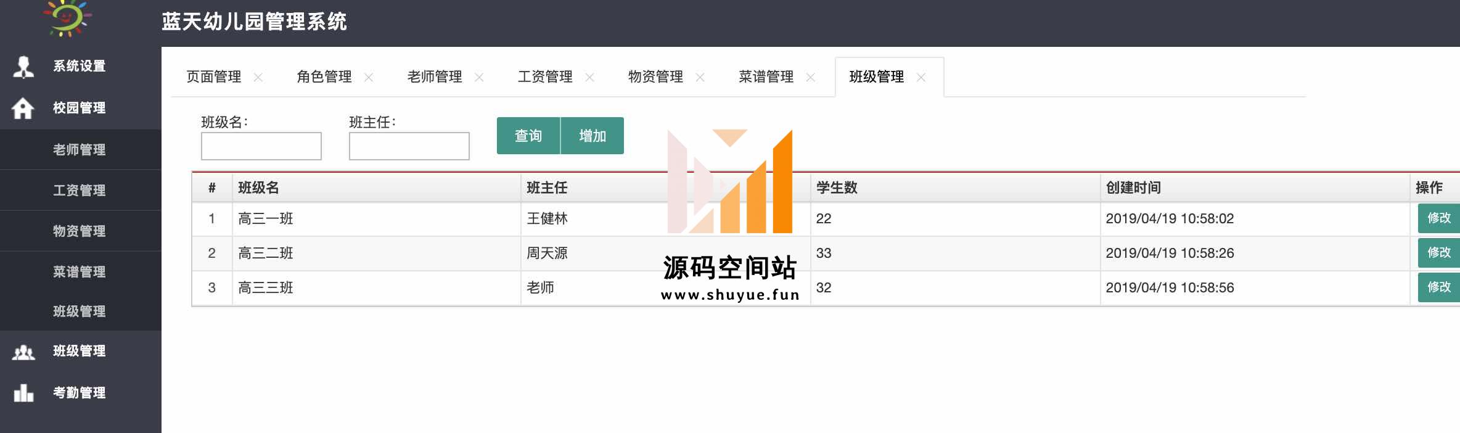The image size is (1460, 433).
Task: Switch to the 页面管理 tab
Action: (x=214, y=77)
